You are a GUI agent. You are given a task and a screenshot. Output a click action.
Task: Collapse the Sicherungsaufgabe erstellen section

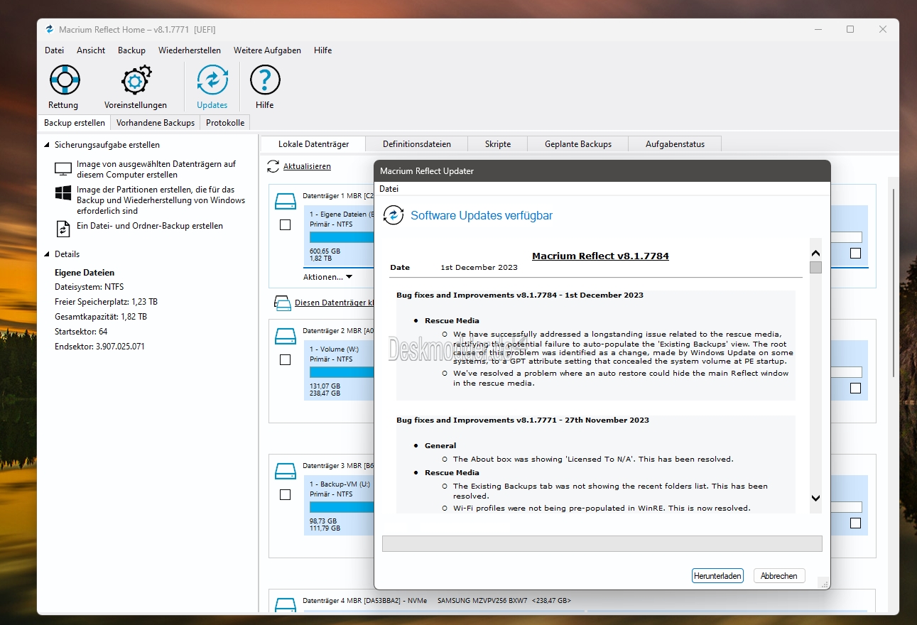[x=47, y=145]
